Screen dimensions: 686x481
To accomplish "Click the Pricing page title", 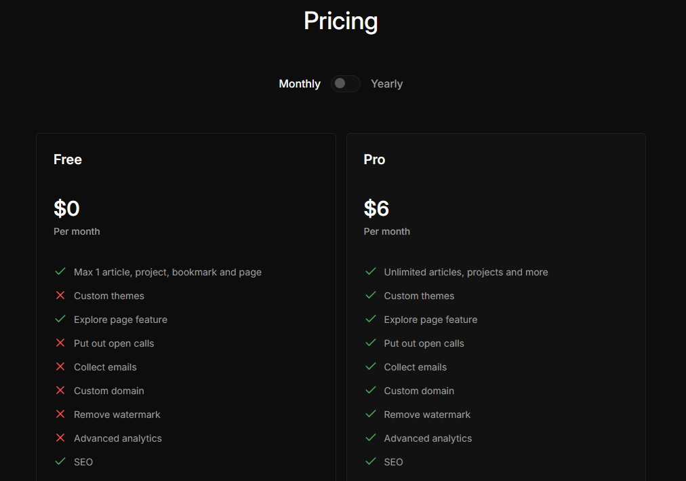I will pos(340,21).
